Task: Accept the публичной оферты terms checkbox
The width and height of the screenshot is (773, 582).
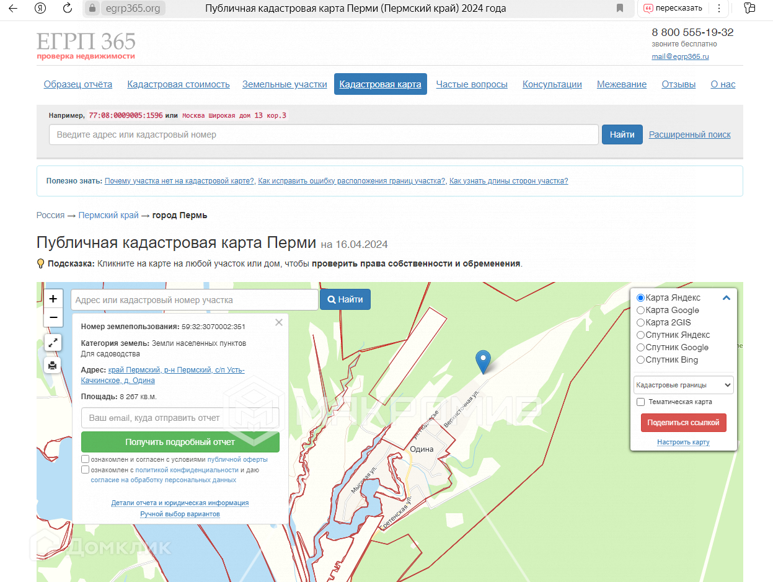Action: click(86, 459)
